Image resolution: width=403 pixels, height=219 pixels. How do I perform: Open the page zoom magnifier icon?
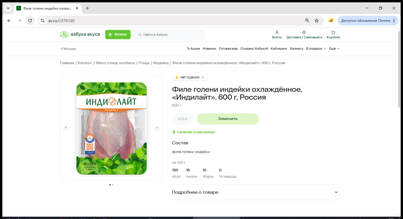coord(307,21)
